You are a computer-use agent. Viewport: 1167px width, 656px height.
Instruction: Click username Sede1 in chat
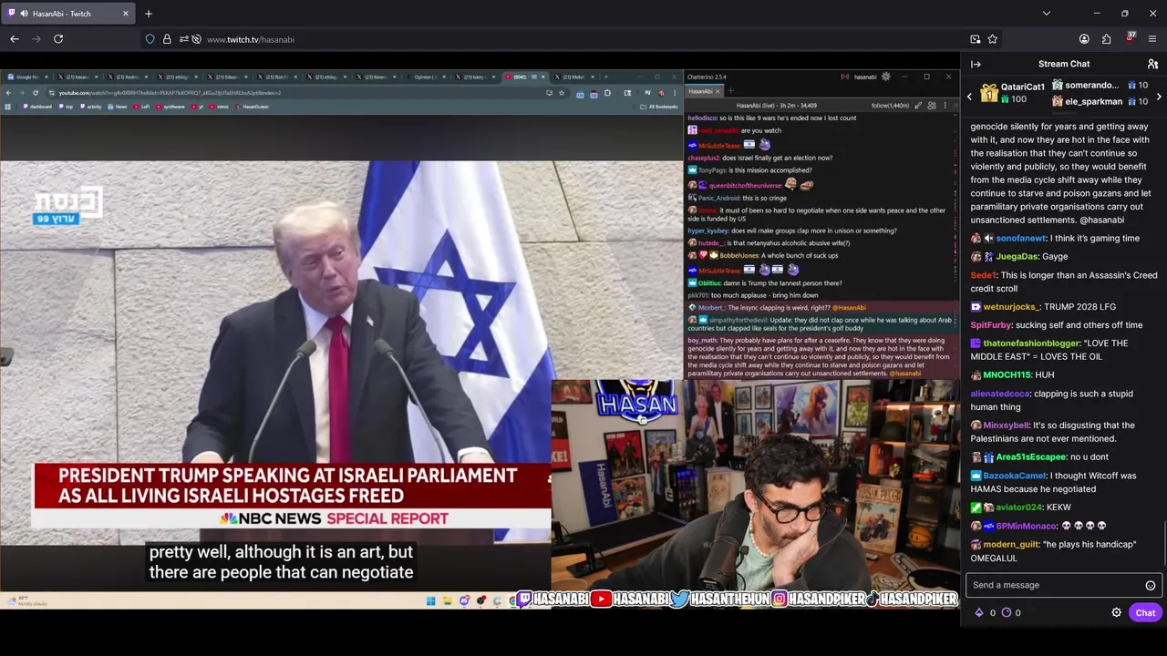click(983, 275)
